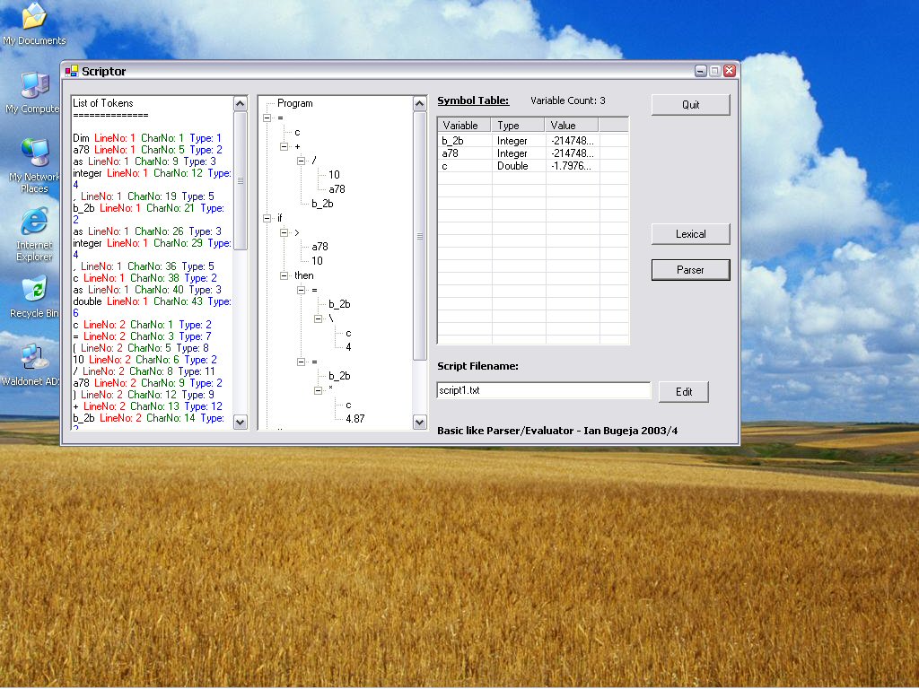
Task: Collapse the 'then' tree node
Action: (x=284, y=275)
